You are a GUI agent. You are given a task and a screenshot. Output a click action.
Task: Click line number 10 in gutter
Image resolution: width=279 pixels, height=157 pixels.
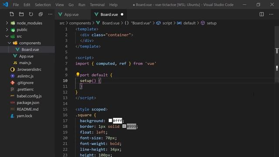[x=65, y=81]
